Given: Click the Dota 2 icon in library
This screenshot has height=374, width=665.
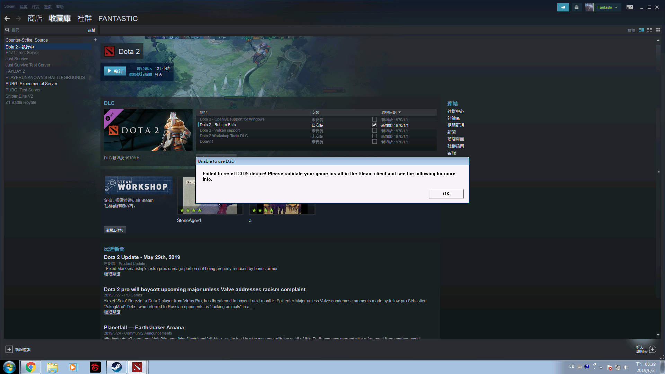Looking at the screenshot, I should tap(109, 51).
